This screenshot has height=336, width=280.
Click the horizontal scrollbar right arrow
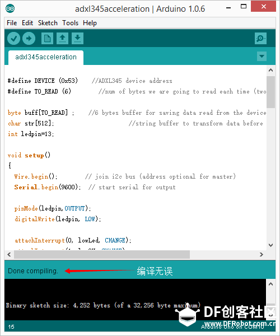262,255
